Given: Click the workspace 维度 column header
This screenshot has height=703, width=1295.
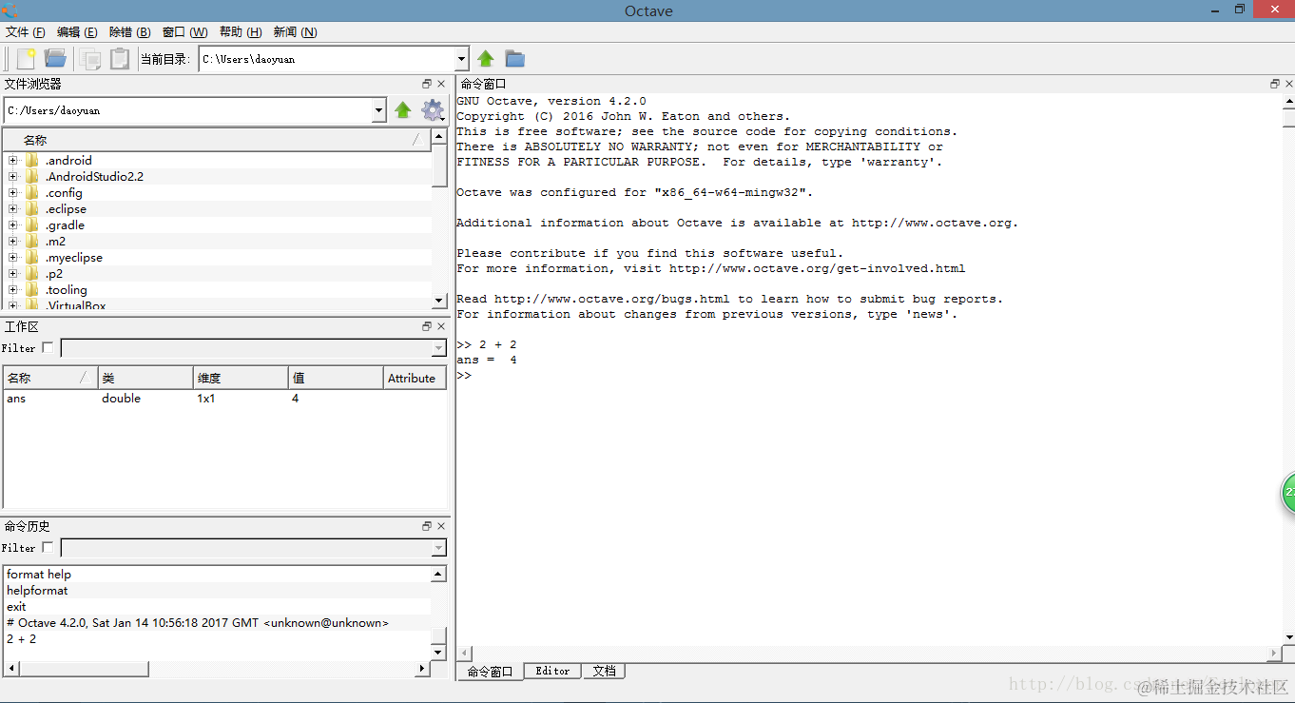Looking at the screenshot, I should click(x=241, y=378).
